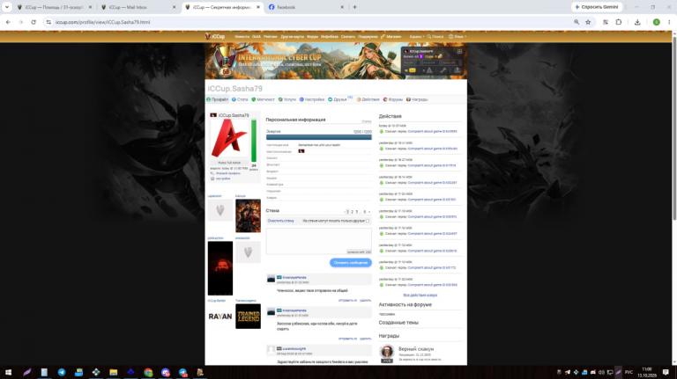Switch to the Друзья tab
The width and height of the screenshot is (677, 379).
coord(338,99)
